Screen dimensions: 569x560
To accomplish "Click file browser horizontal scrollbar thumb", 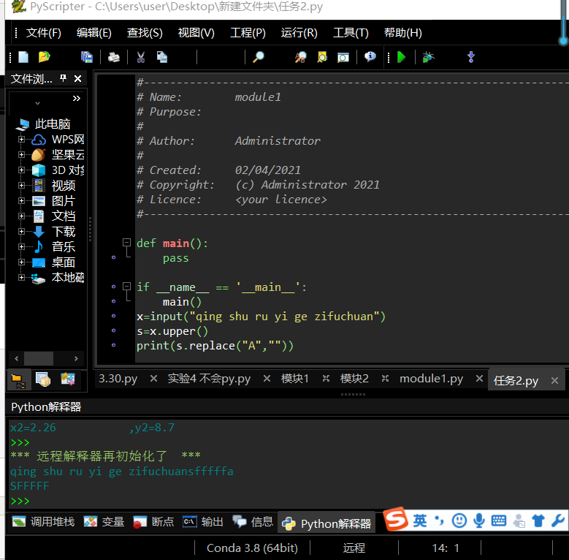I will click(x=39, y=358).
